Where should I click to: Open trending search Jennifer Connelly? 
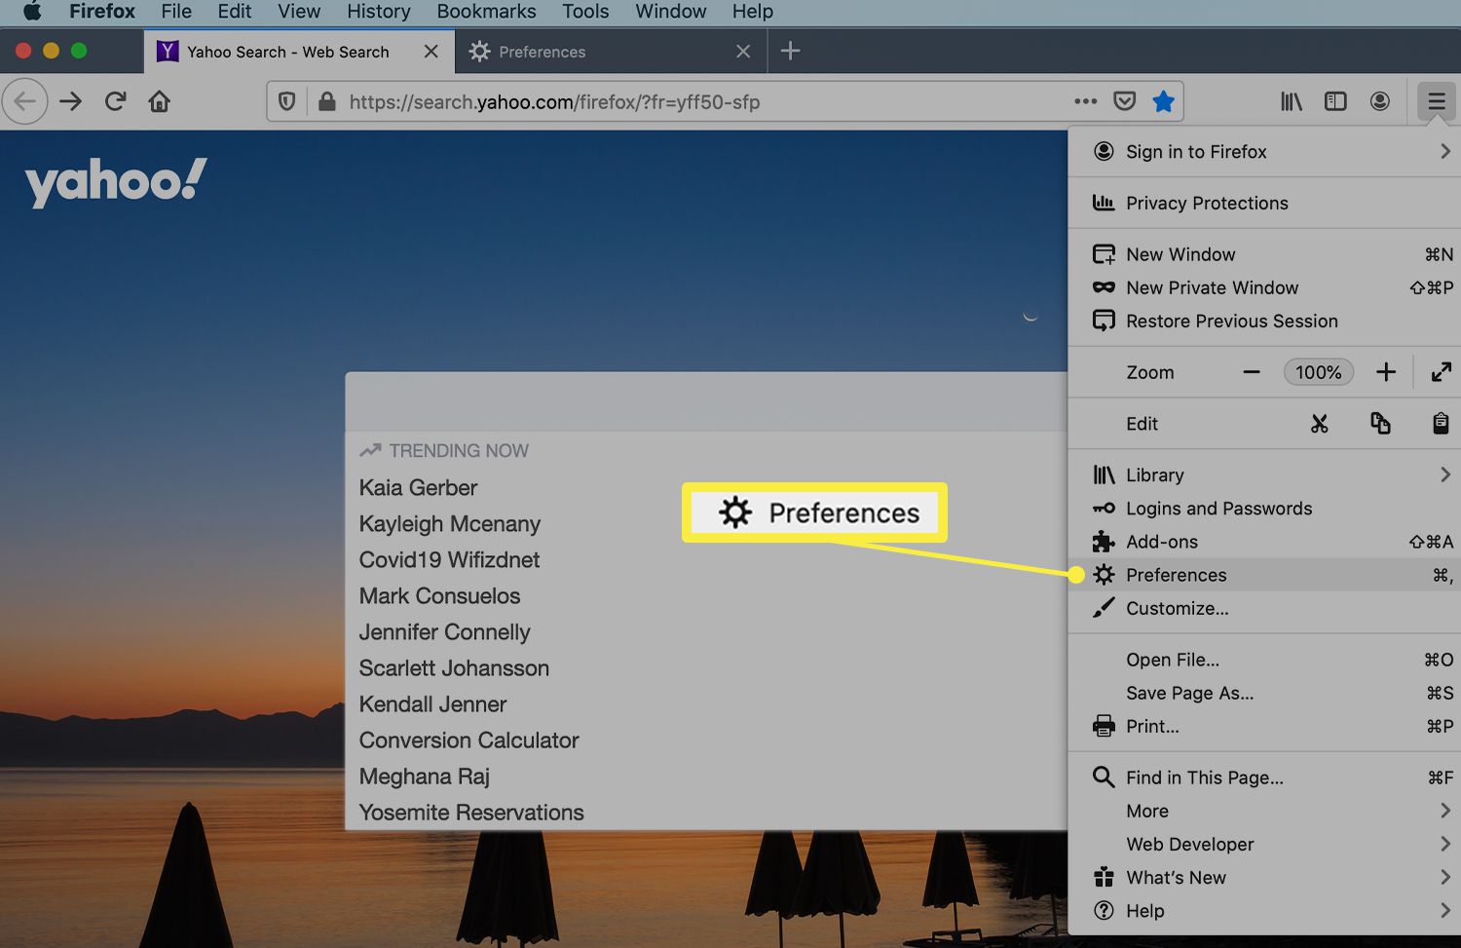(x=444, y=631)
